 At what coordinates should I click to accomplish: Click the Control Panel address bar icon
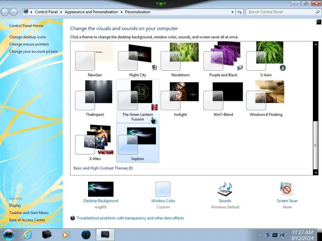point(26,12)
